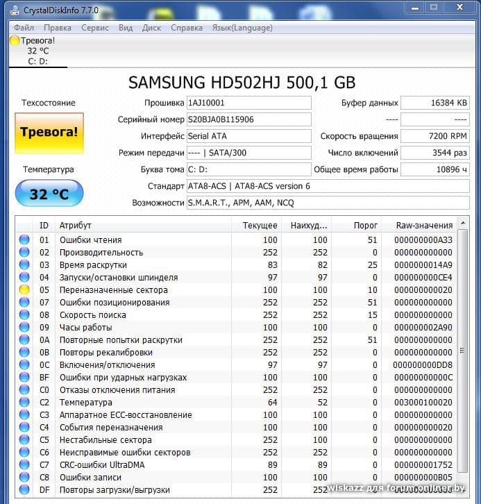481x504 pixels.
Task: Open the Сервис menu
Action: (95, 28)
